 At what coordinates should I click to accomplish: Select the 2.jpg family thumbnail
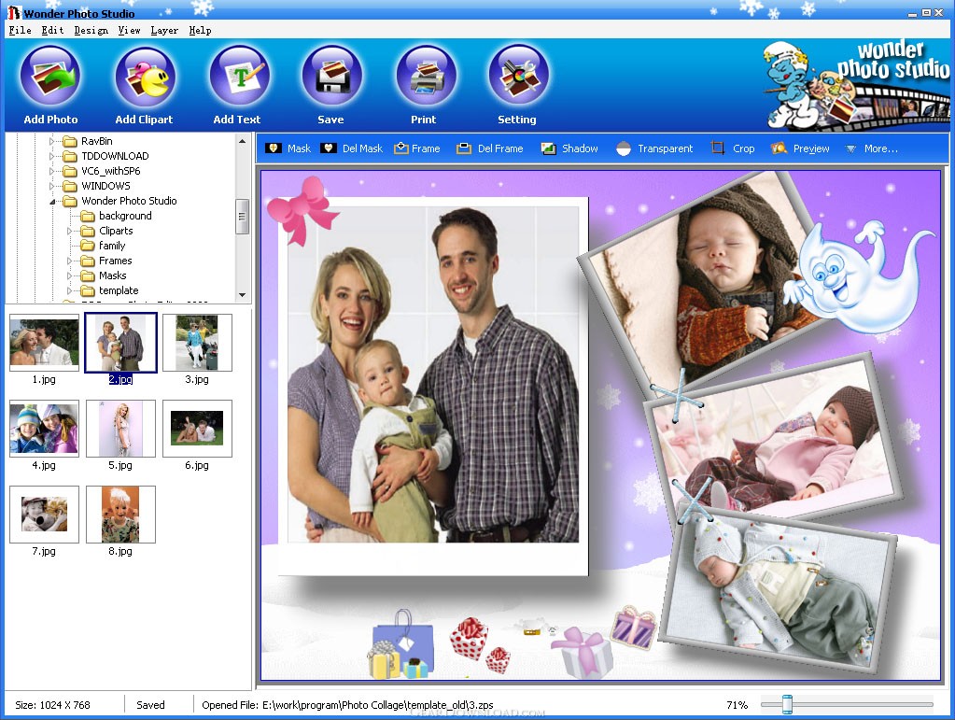pos(120,343)
